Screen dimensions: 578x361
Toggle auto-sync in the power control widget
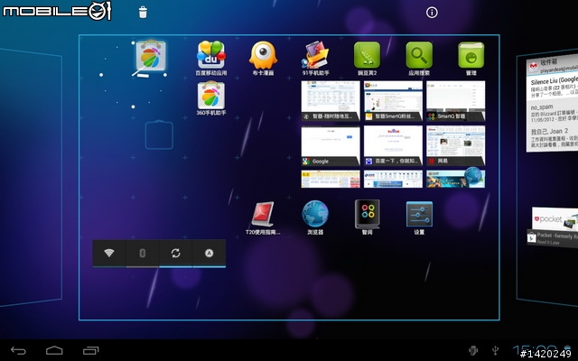pos(175,253)
